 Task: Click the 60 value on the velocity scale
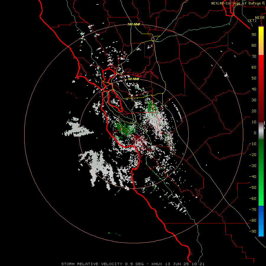point(254,67)
